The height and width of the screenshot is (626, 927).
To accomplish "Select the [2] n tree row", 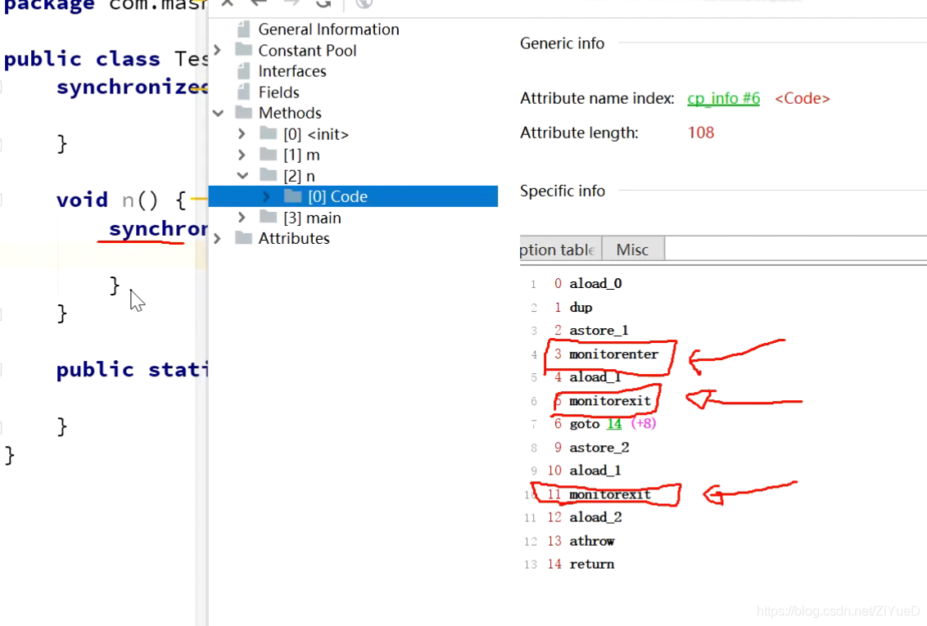I will coord(299,176).
